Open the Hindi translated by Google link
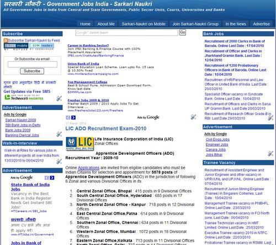The width and height of the screenshot is (276, 245). point(30,85)
